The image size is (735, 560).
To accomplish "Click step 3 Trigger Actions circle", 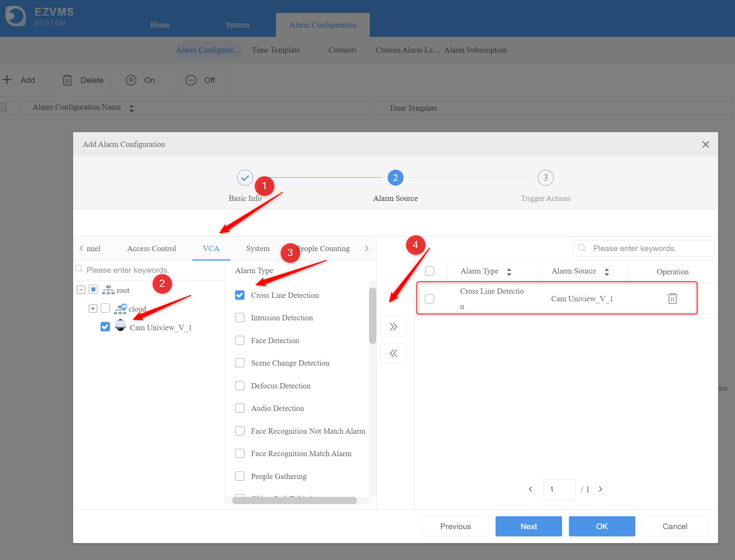I will click(545, 178).
